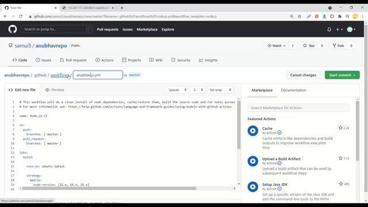
Task: Click the browser back arrow
Action: (5, 16)
